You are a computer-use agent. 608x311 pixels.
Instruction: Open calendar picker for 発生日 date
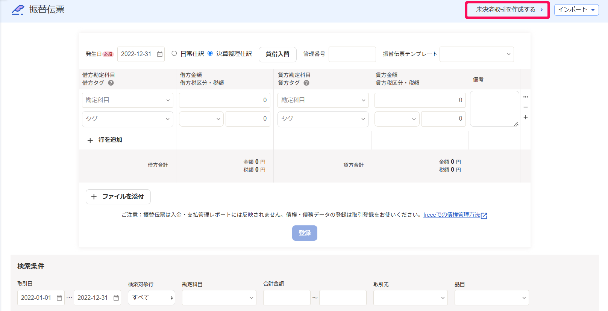click(x=160, y=54)
